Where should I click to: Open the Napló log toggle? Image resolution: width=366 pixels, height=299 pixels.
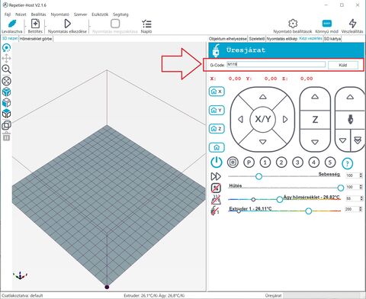pyautogui.click(x=146, y=24)
